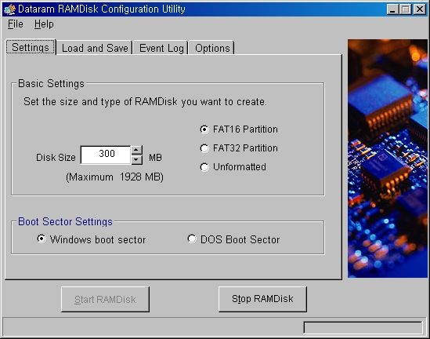Screen dimensions: 430x339
Task: Open the Event Log tab
Action: point(161,48)
